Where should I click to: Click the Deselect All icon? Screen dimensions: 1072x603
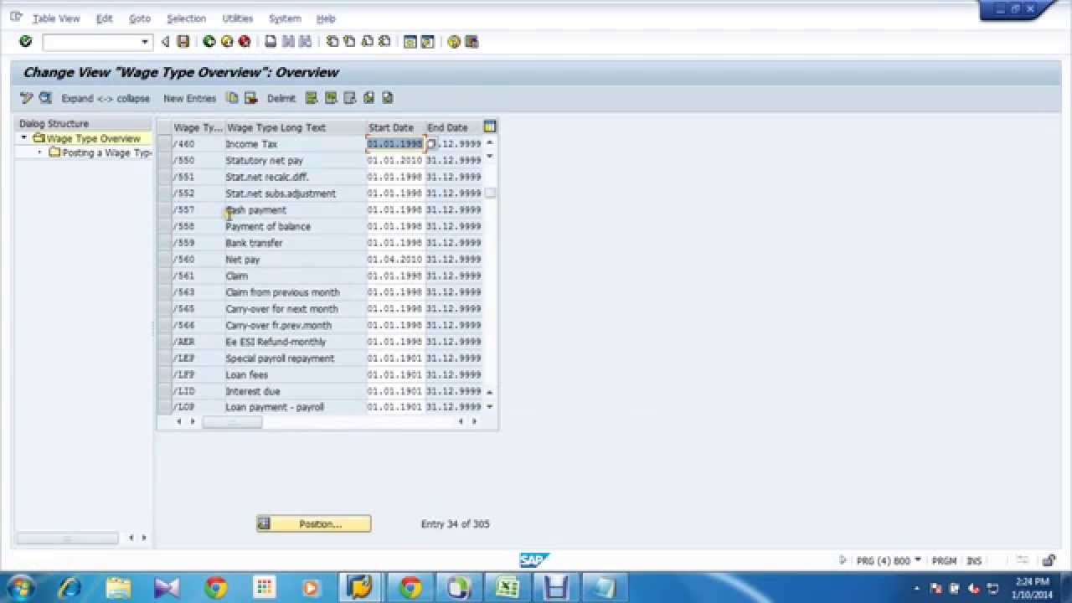click(x=350, y=98)
